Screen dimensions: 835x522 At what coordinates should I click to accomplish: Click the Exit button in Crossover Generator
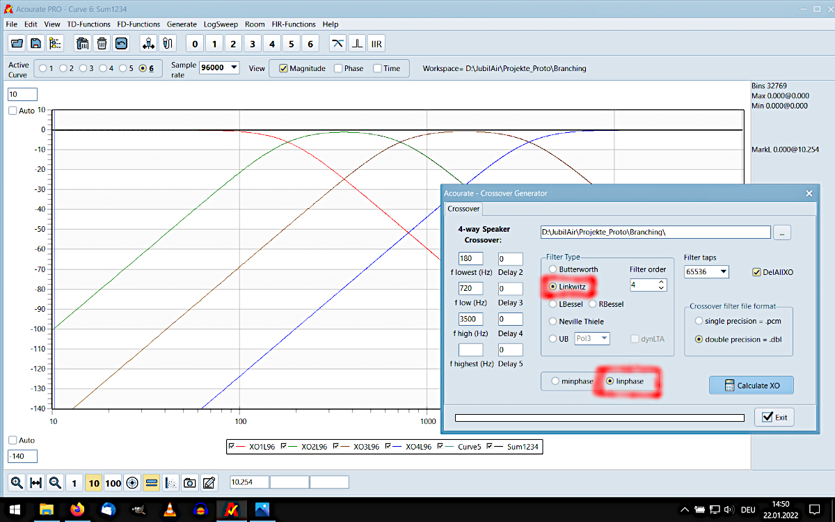(774, 417)
